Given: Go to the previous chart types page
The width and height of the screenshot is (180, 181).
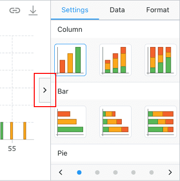Looking at the screenshot, I should tap(61, 172).
